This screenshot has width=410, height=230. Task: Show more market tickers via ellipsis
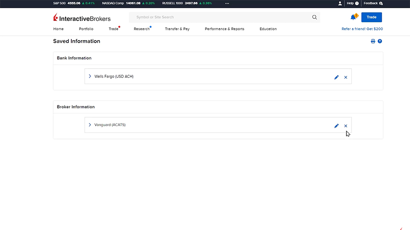point(227,3)
